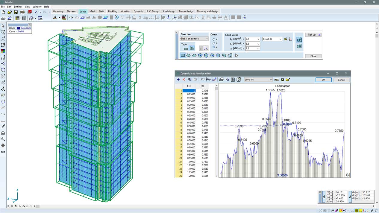The width and height of the screenshot is (379, 213).
Task: Switch to the Masonry wall design tab
Action: 208,11
